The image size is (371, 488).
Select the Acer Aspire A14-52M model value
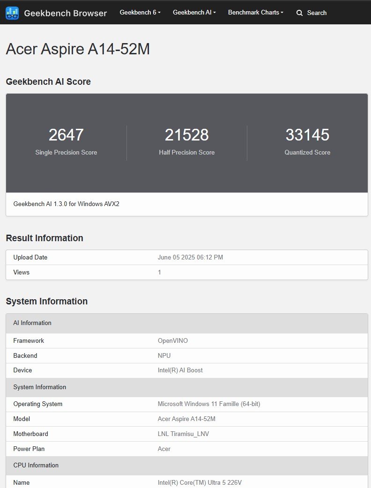click(186, 419)
